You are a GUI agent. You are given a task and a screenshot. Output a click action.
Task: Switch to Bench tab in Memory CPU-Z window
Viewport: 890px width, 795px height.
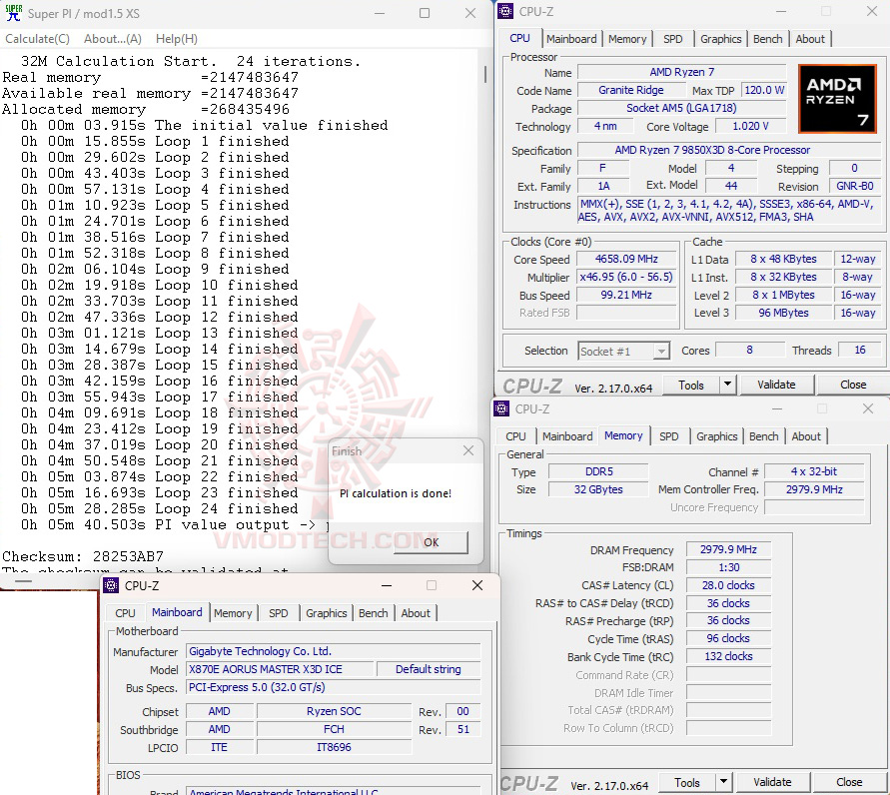coord(763,436)
